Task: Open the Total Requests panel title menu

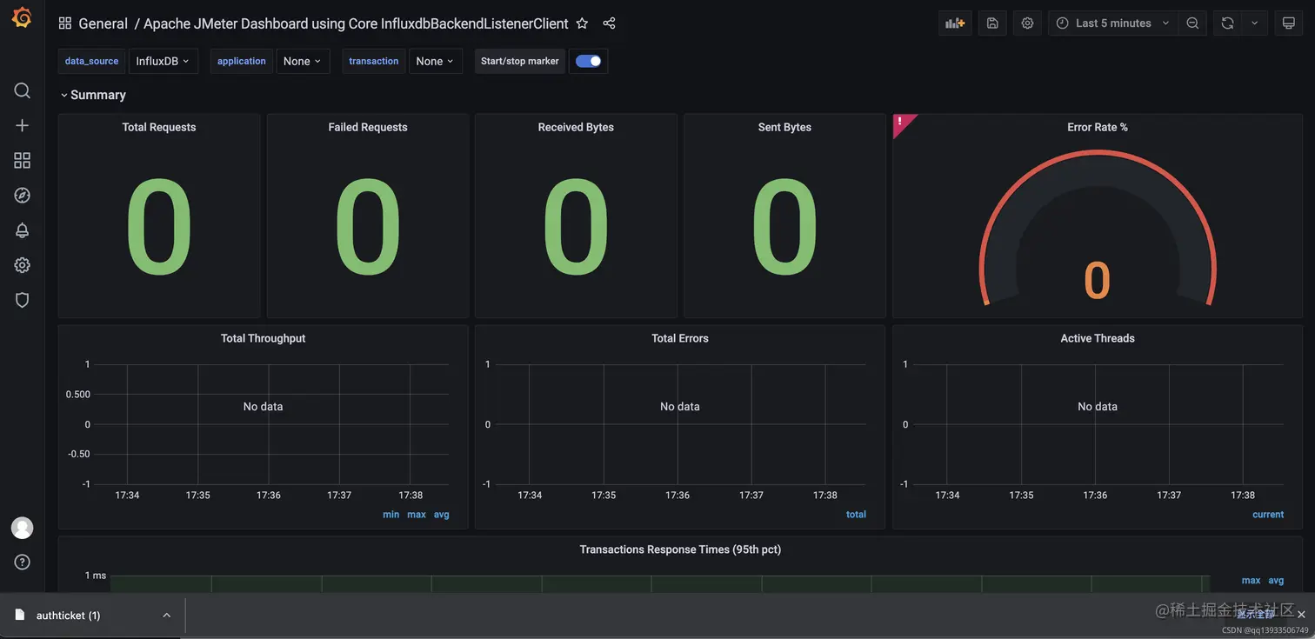Action: (x=159, y=127)
